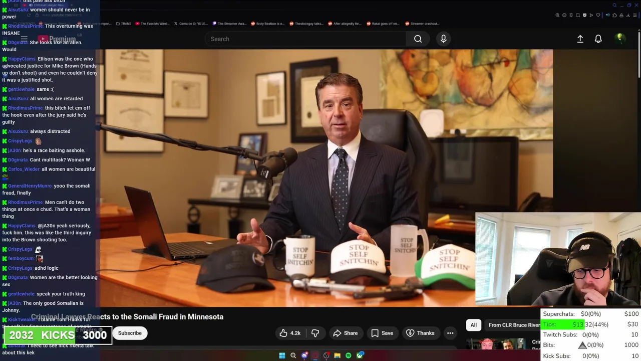Click chat username GeneralHenryMunro

point(30,186)
